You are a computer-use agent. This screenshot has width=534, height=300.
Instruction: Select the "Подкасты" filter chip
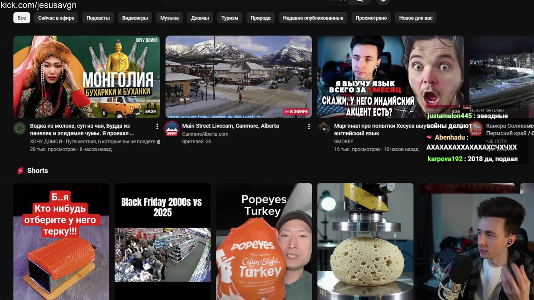click(x=98, y=18)
